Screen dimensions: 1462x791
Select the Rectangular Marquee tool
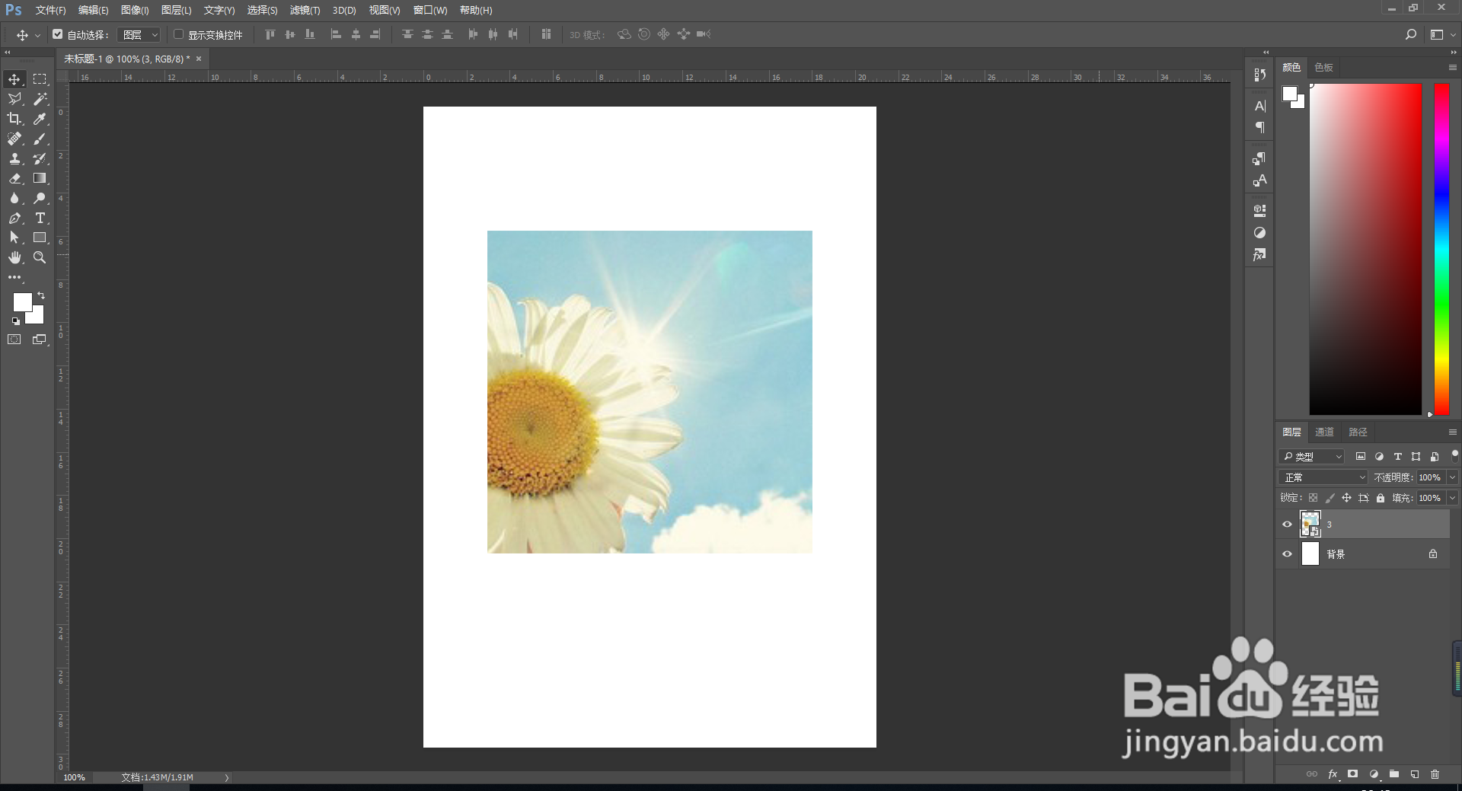tap(40, 79)
